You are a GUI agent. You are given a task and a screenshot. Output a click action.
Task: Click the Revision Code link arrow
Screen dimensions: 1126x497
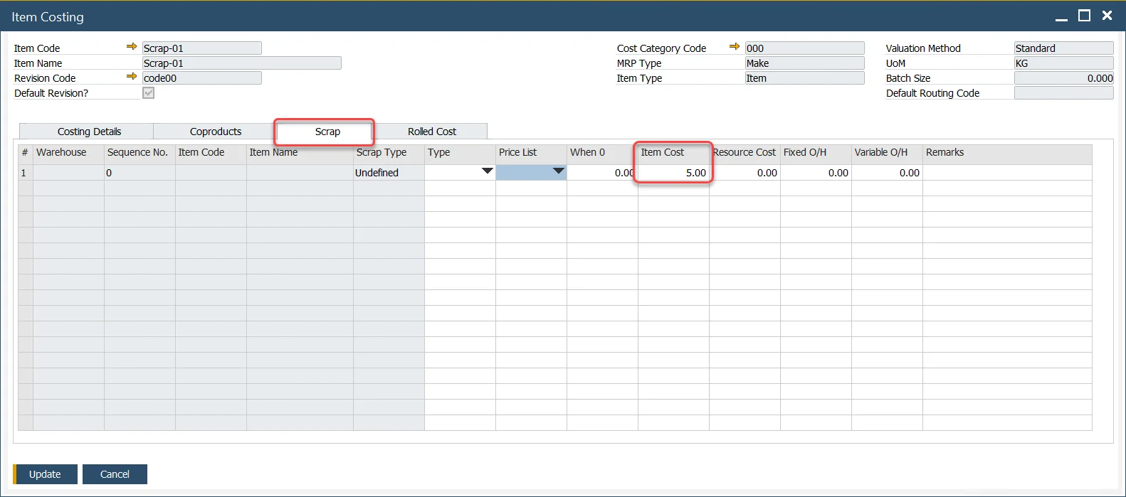(131, 77)
